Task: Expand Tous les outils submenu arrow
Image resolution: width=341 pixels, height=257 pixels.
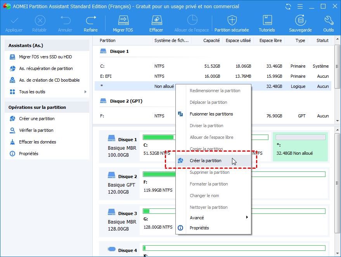Action: (85, 92)
